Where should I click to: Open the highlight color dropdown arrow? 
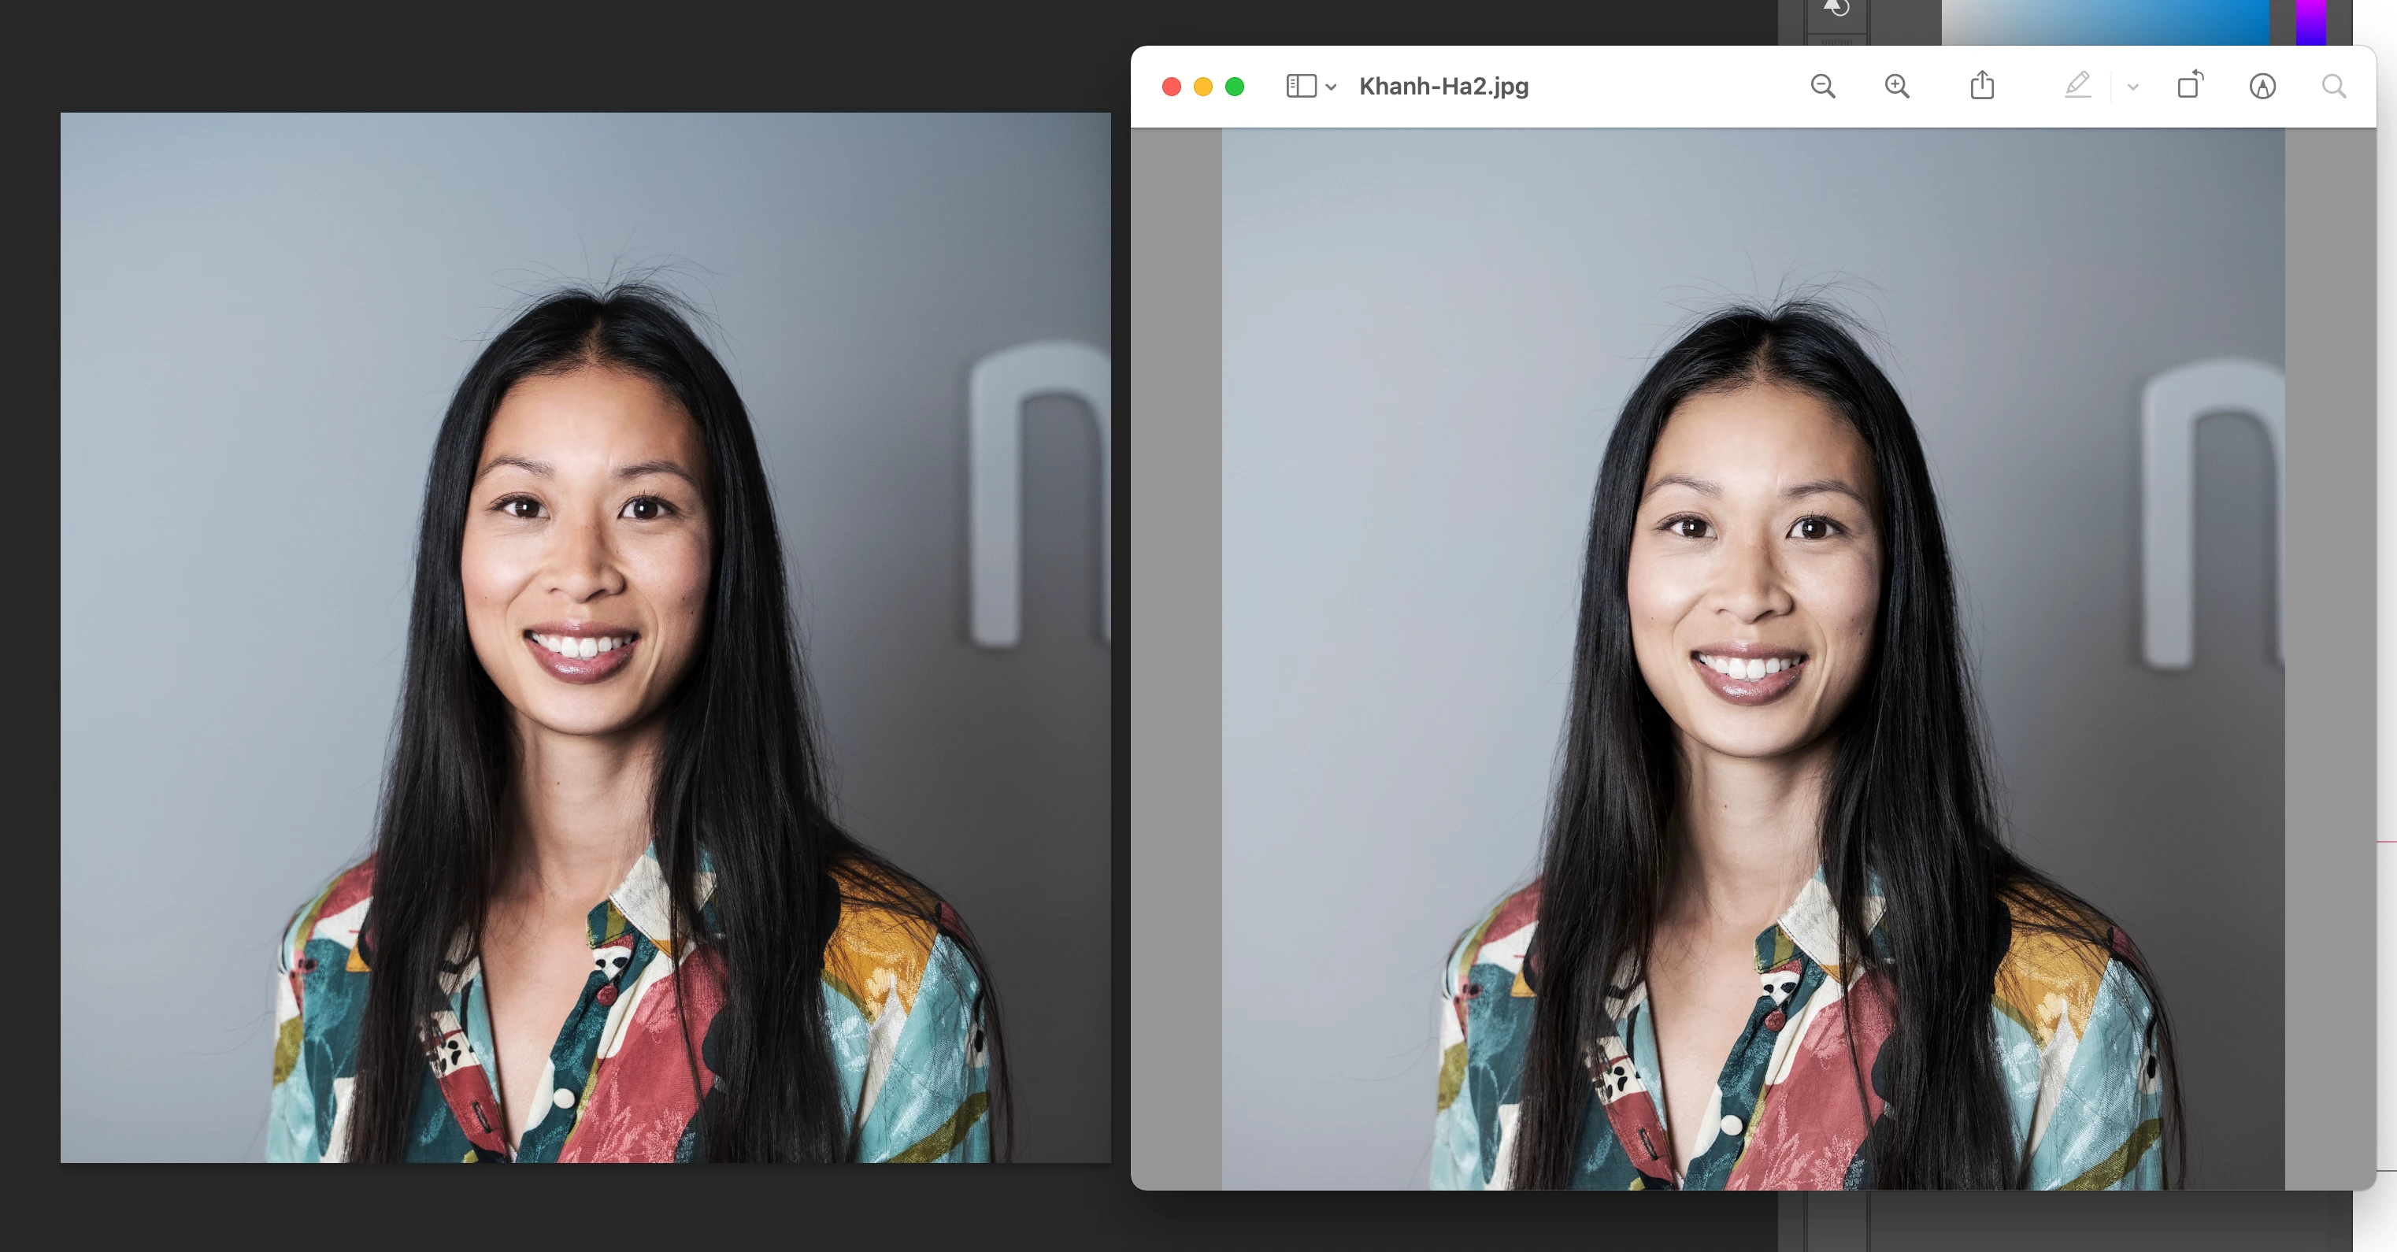click(2132, 87)
